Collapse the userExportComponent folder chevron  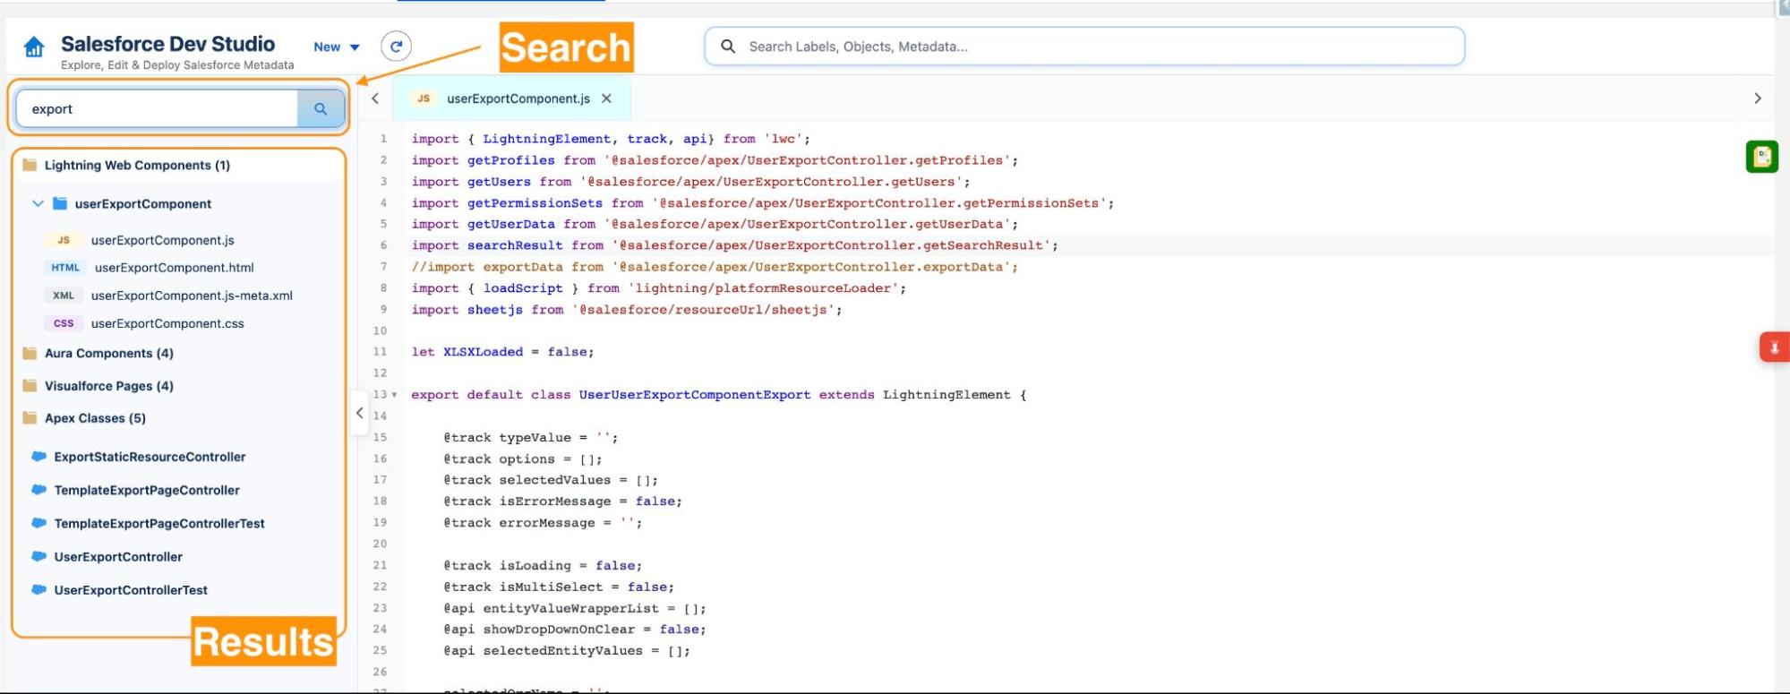click(x=38, y=203)
